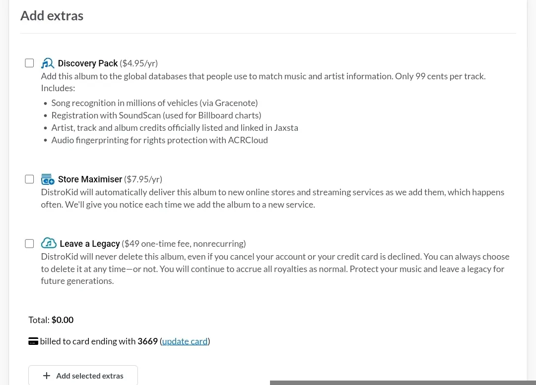
Task: Select the Leave a Legacy title label
Action: [x=90, y=244]
